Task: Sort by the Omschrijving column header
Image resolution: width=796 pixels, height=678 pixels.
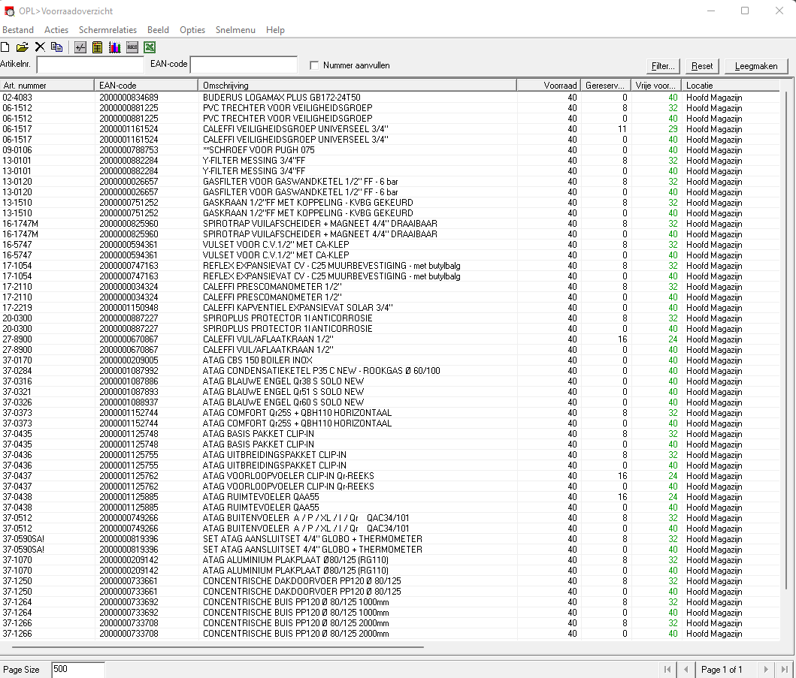Action: point(357,85)
